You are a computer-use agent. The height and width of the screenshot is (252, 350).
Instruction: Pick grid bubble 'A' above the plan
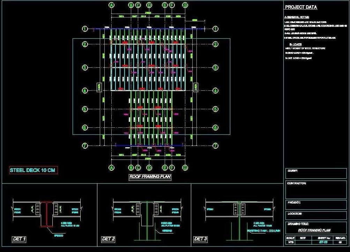click(111, 5)
